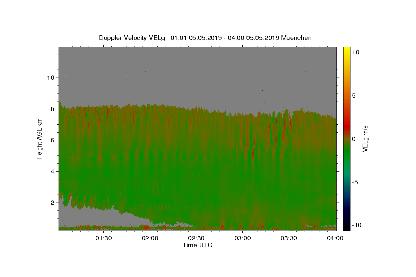Click the colorbar tick label 5
The height and width of the screenshot is (277, 416).
click(354, 96)
